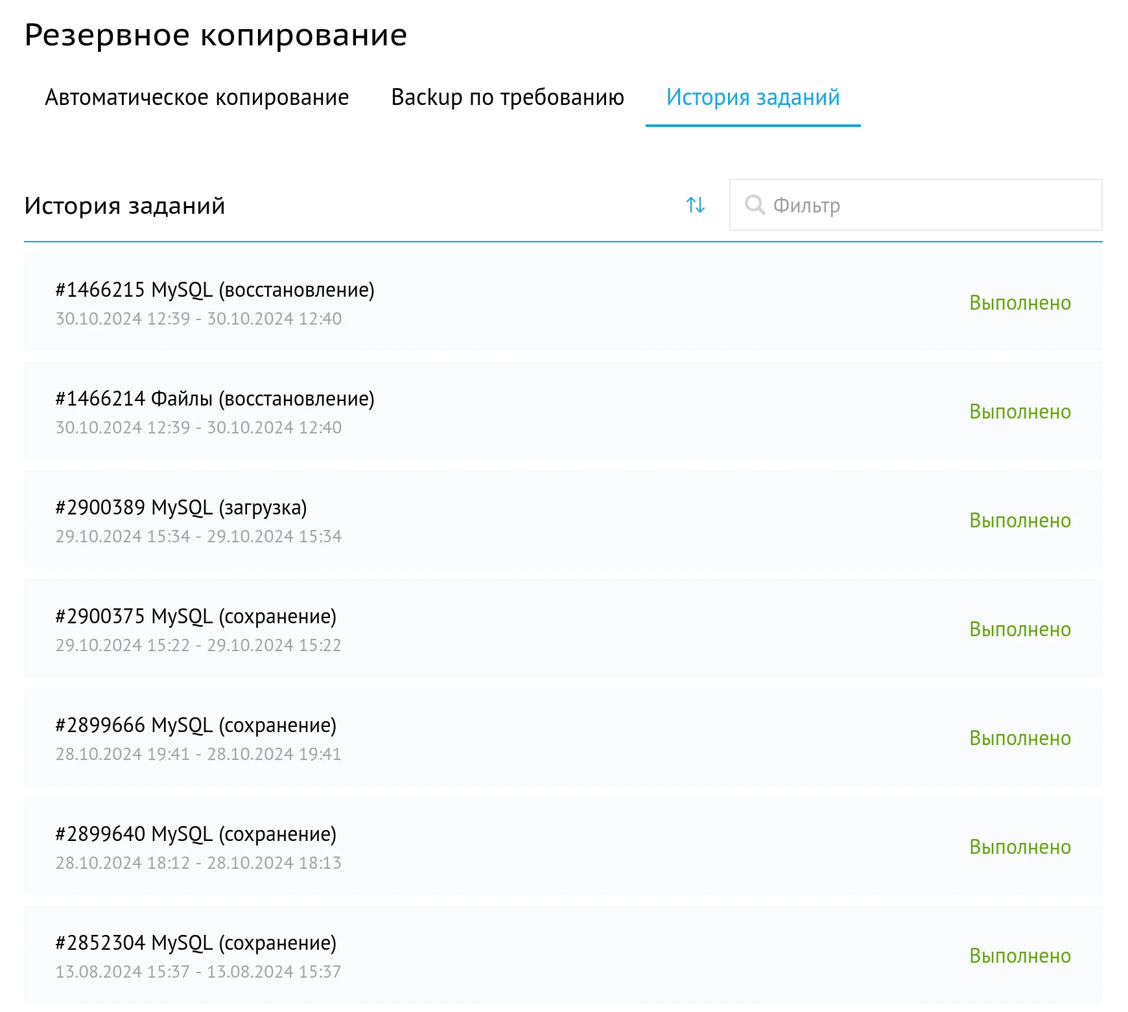Open job #2852304 MySQL (сохранение)

196,943
